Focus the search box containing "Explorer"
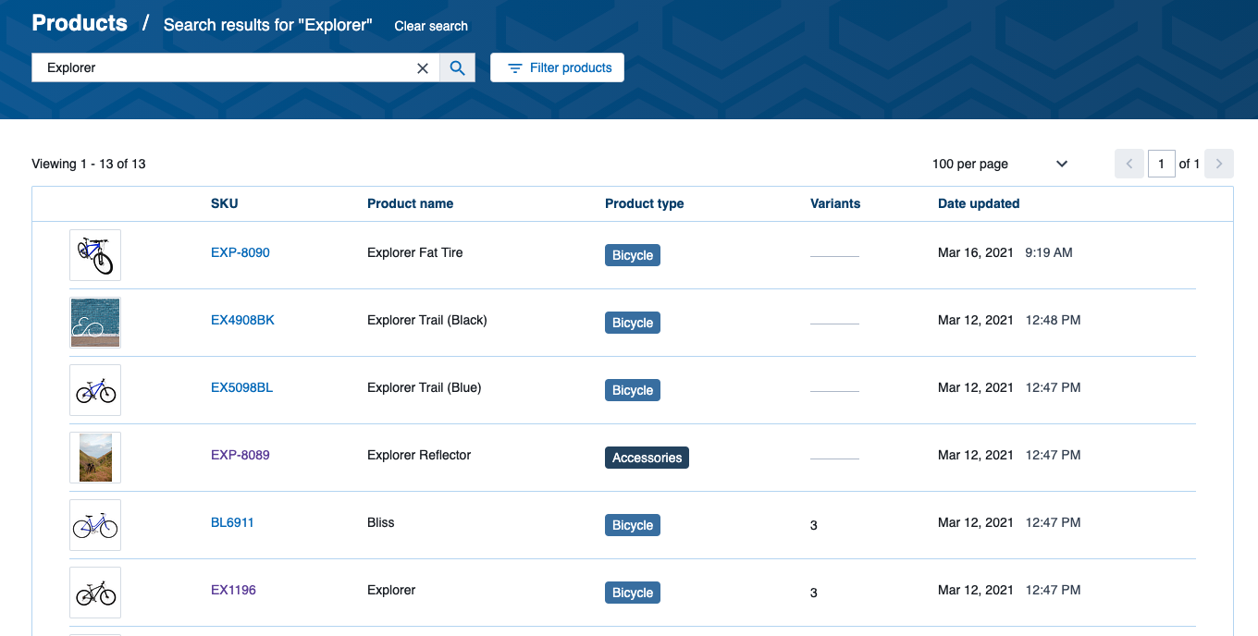Viewport: 1258px width, 636px height. click(x=235, y=67)
